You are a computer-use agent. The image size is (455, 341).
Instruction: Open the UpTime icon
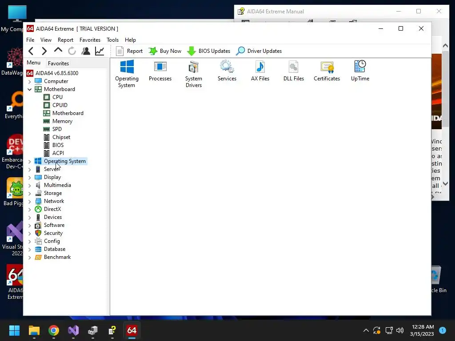coord(360,71)
